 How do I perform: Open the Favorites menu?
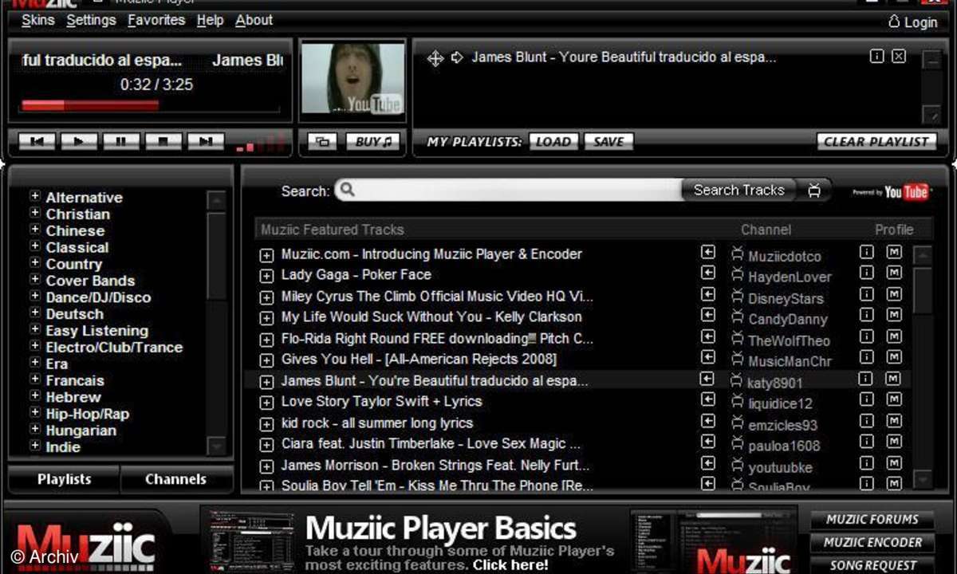pyautogui.click(x=156, y=20)
